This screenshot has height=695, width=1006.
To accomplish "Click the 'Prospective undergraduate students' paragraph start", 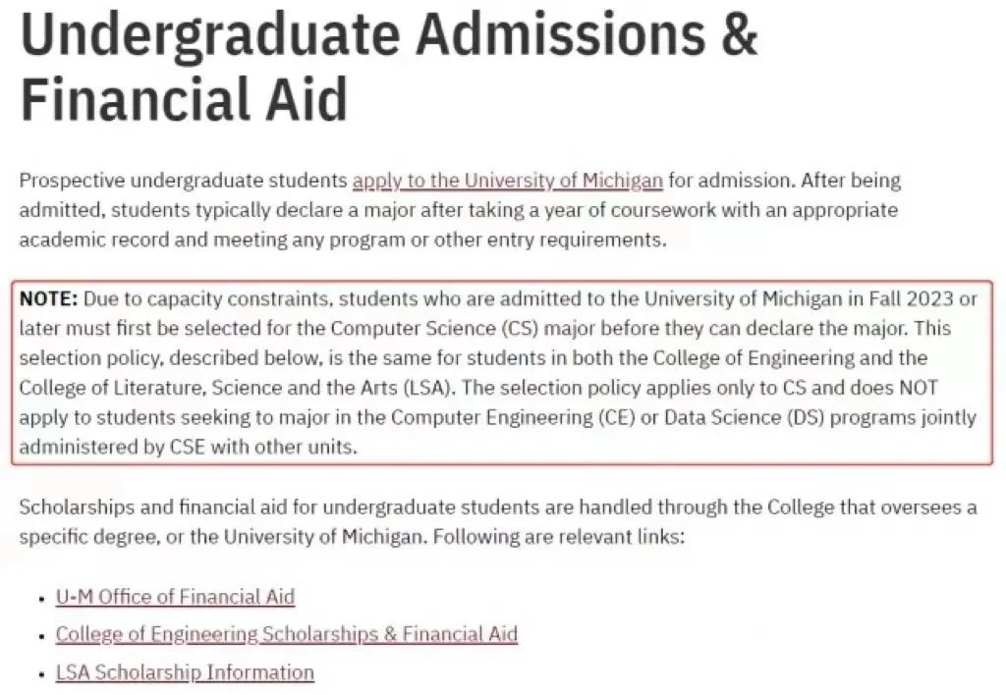I will [184, 181].
